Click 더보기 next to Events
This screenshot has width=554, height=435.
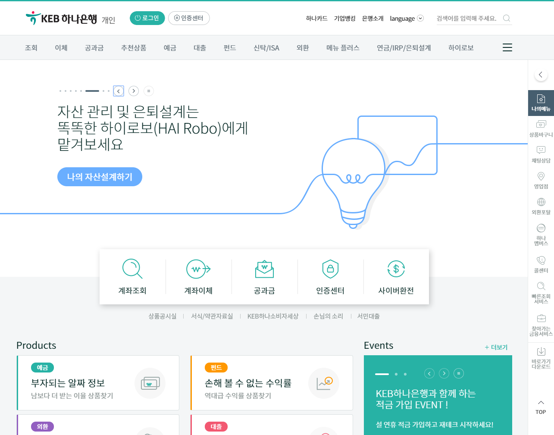[x=496, y=347]
